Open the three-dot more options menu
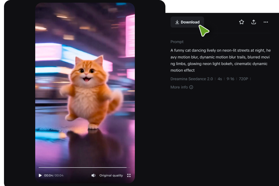 (x=266, y=22)
